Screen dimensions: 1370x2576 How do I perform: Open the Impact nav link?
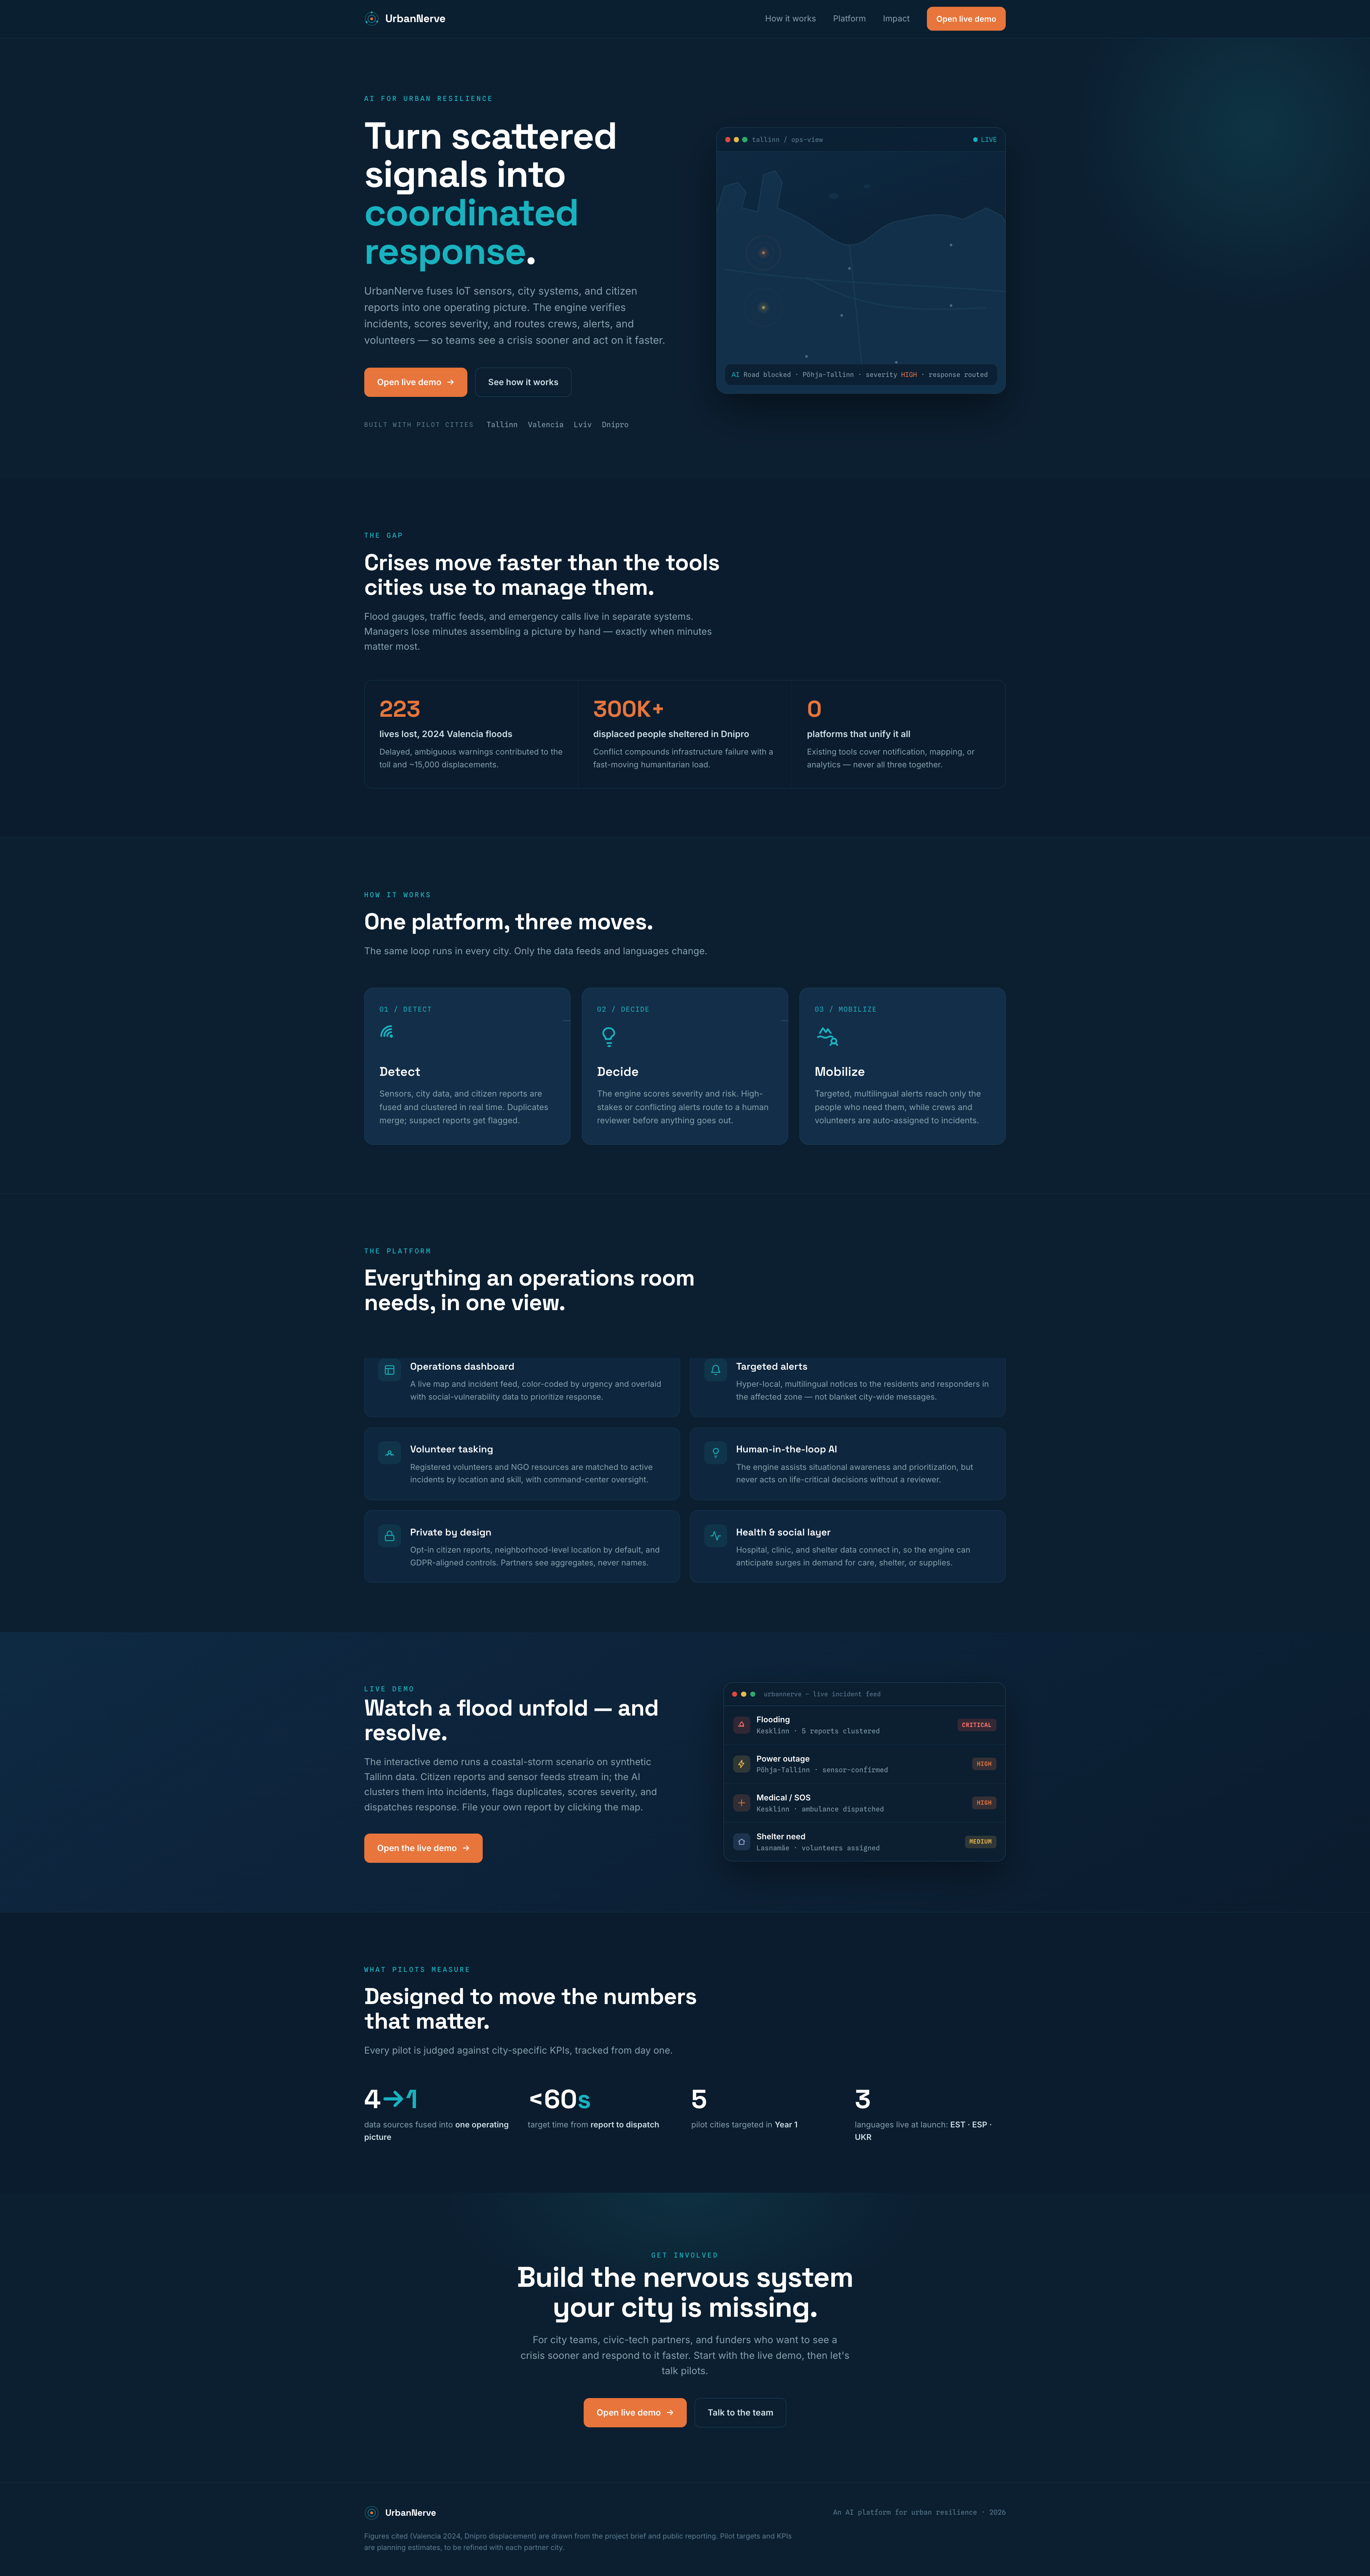pyautogui.click(x=895, y=19)
